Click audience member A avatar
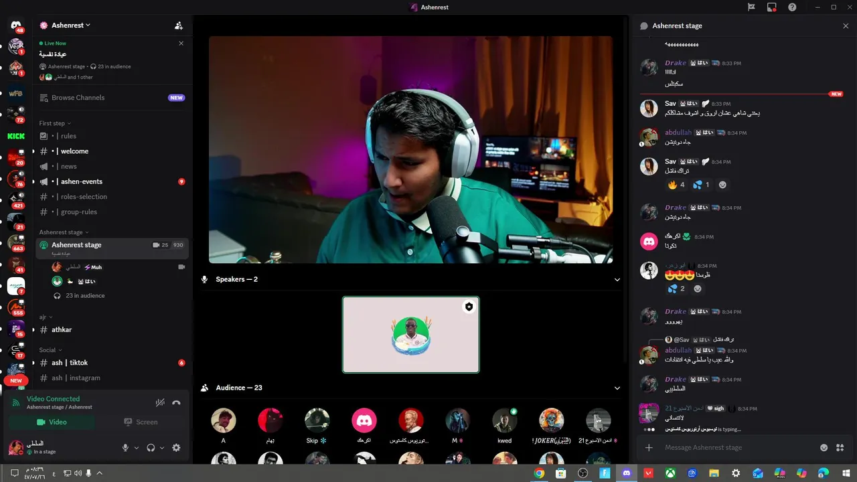Viewport: 857px width, 482px height. coord(224,420)
